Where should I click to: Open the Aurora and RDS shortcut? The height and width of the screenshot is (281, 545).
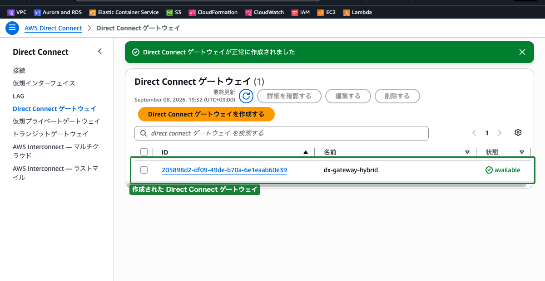(x=58, y=12)
